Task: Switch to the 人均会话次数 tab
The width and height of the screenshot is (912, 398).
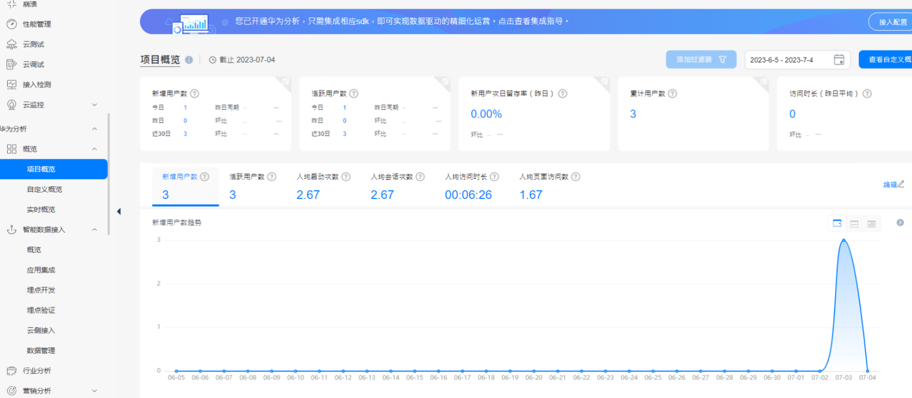Action: tap(397, 187)
